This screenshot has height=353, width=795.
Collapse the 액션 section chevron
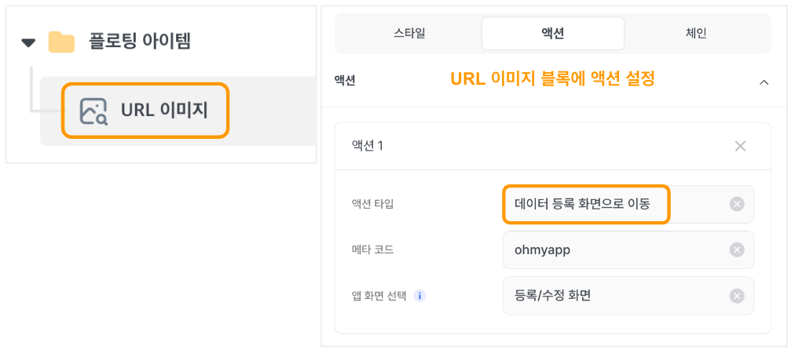(764, 82)
